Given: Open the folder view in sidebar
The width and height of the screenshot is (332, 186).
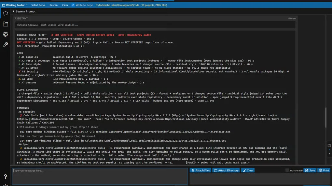Looking at the screenshot, I should 5,24.
